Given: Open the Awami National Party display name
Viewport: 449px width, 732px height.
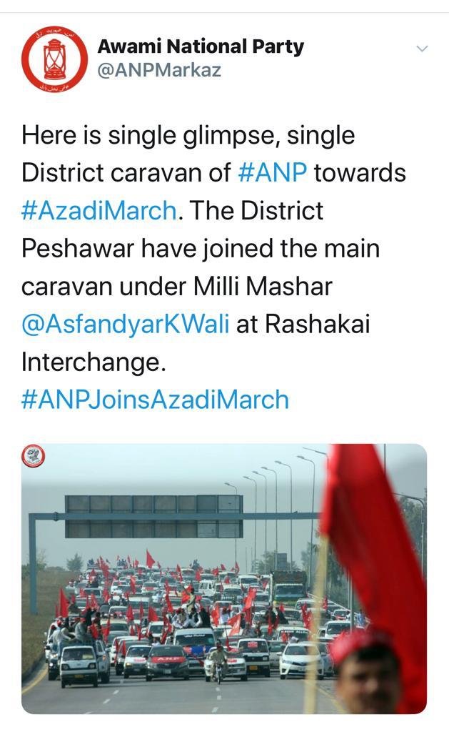Looking at the screenshot, I should click(x=201, y=46).
